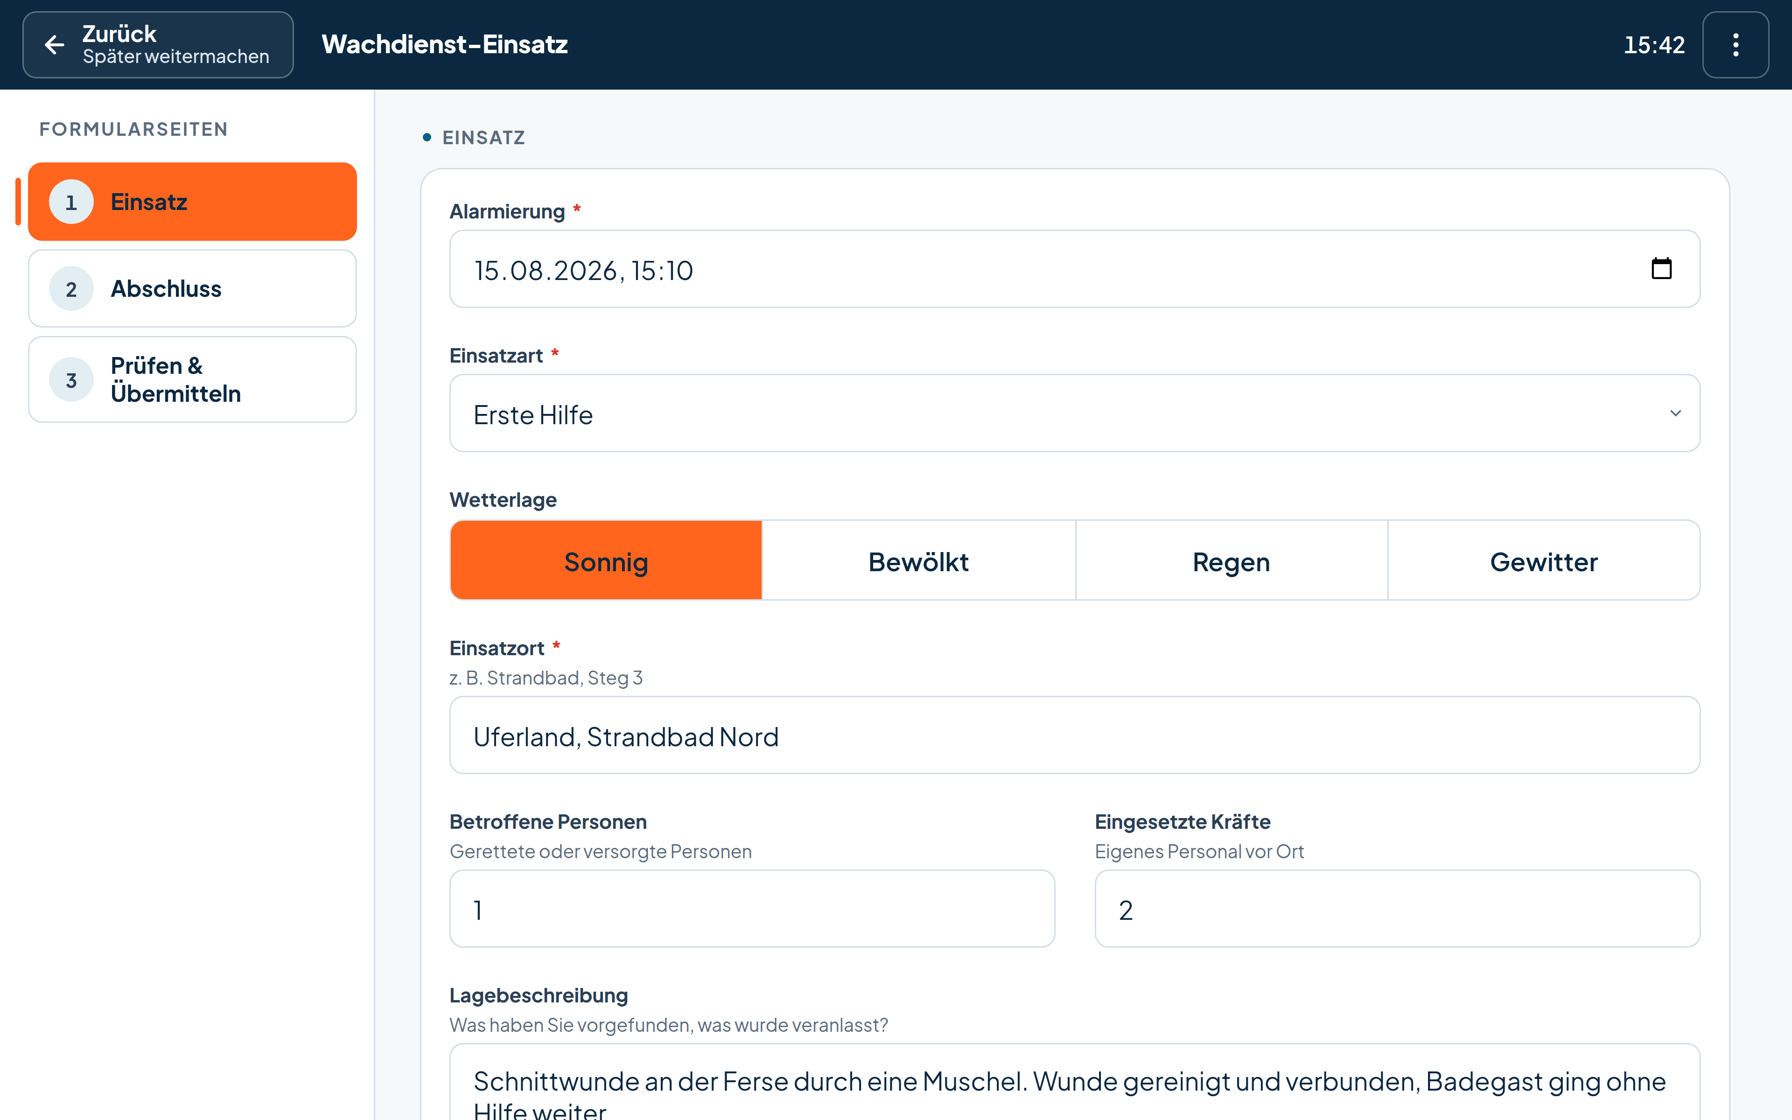Viewport: 1792px width, 1120px height.
Task: Select Gewitter weather option
Action: click(1544, 561)
